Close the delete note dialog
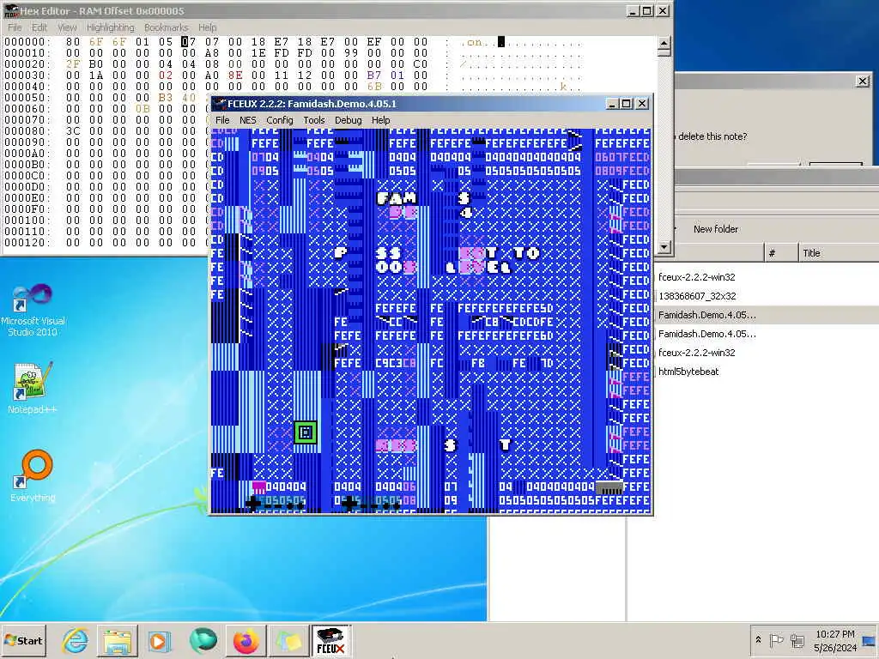This screenshot has height=659, width=879. (x=863, y=82)
